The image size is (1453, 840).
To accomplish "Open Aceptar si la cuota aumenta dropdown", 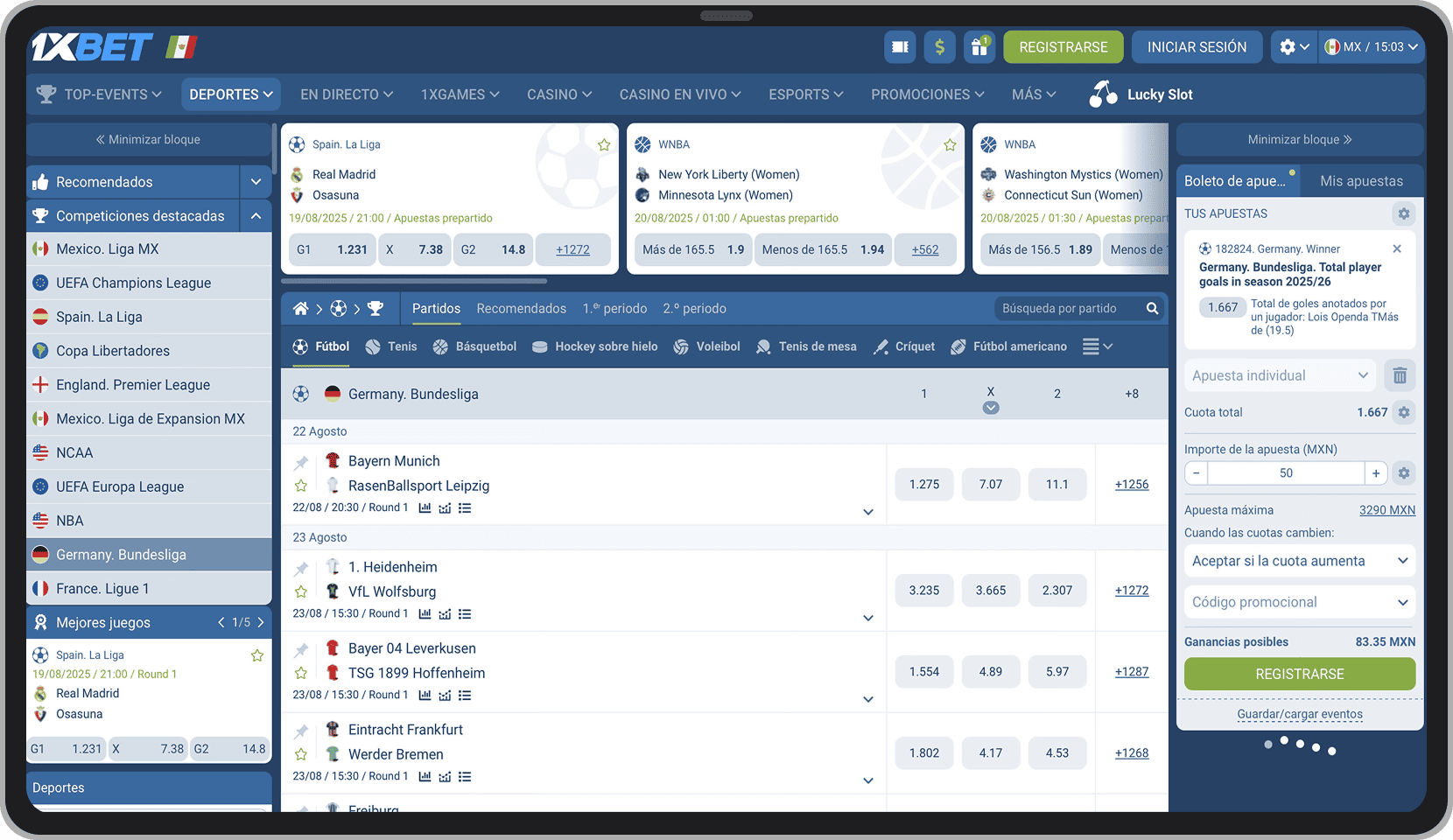I will [1300, 561].
